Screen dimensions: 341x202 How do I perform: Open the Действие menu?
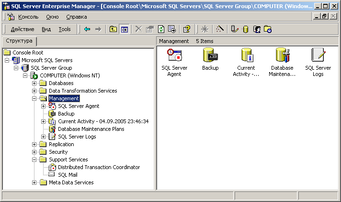[23, 29]
